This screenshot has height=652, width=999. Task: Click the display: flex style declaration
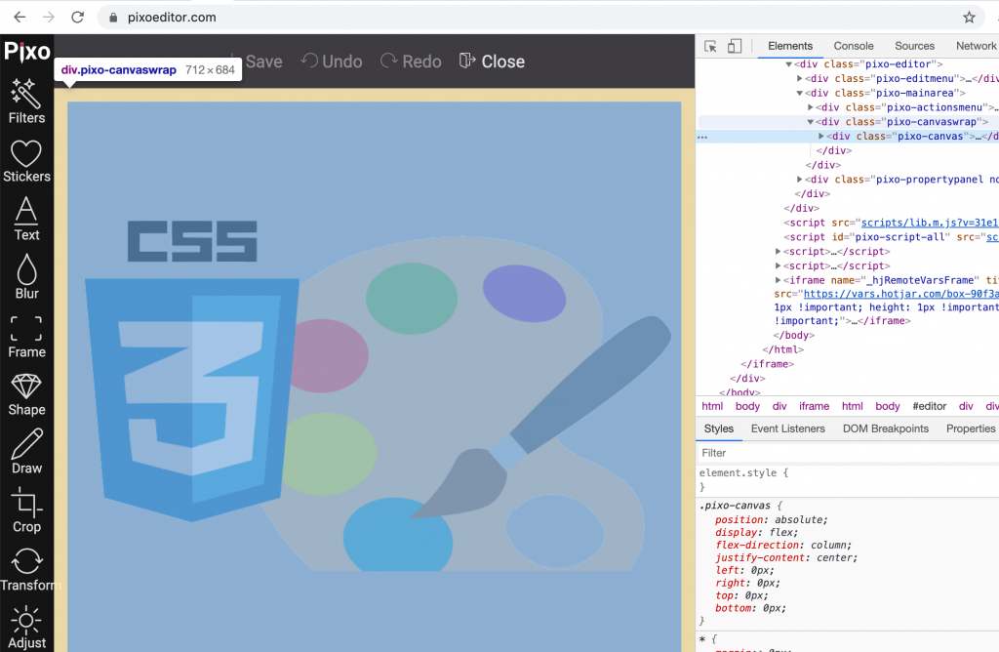tap(756, 532)
